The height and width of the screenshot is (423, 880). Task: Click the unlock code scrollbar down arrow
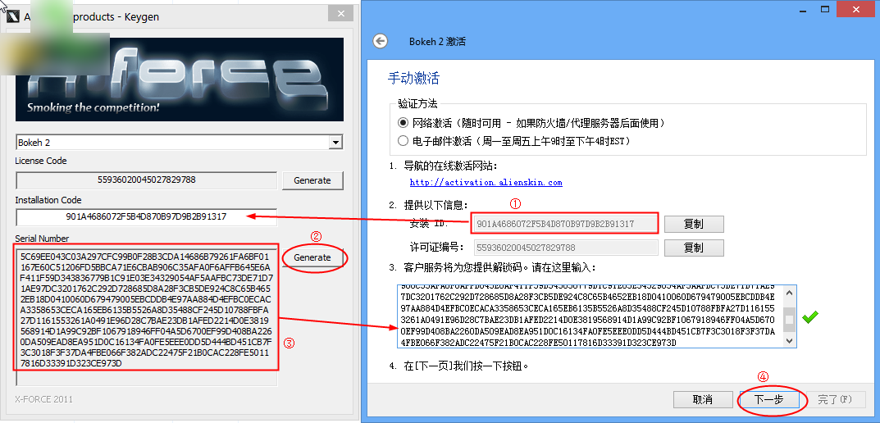(x=790, y=340)
